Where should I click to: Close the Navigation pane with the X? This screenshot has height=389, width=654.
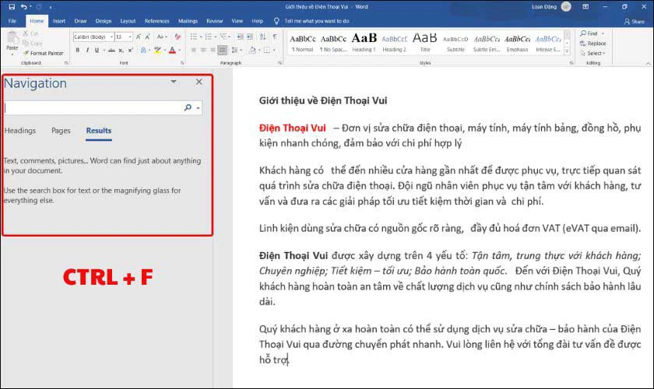(x=199, y=82)
